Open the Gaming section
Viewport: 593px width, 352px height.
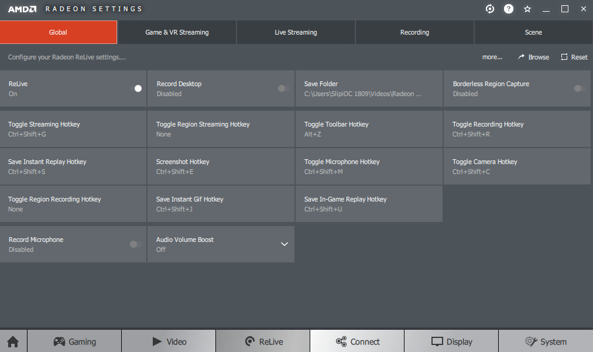[x=74, y=341]
